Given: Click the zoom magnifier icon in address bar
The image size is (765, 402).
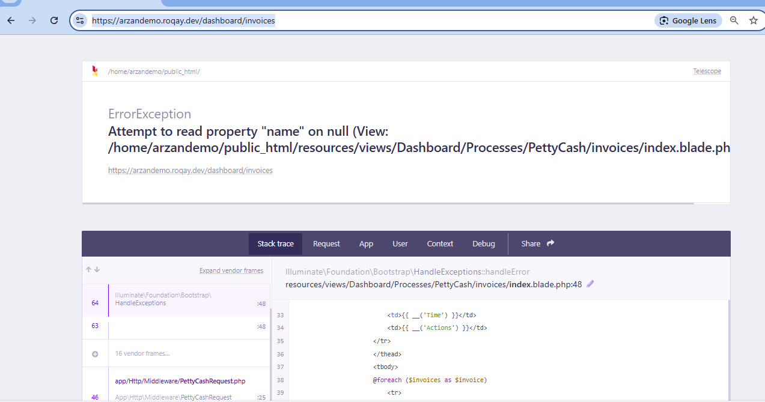Looking at the screenshot, I should tap(734, 20).
